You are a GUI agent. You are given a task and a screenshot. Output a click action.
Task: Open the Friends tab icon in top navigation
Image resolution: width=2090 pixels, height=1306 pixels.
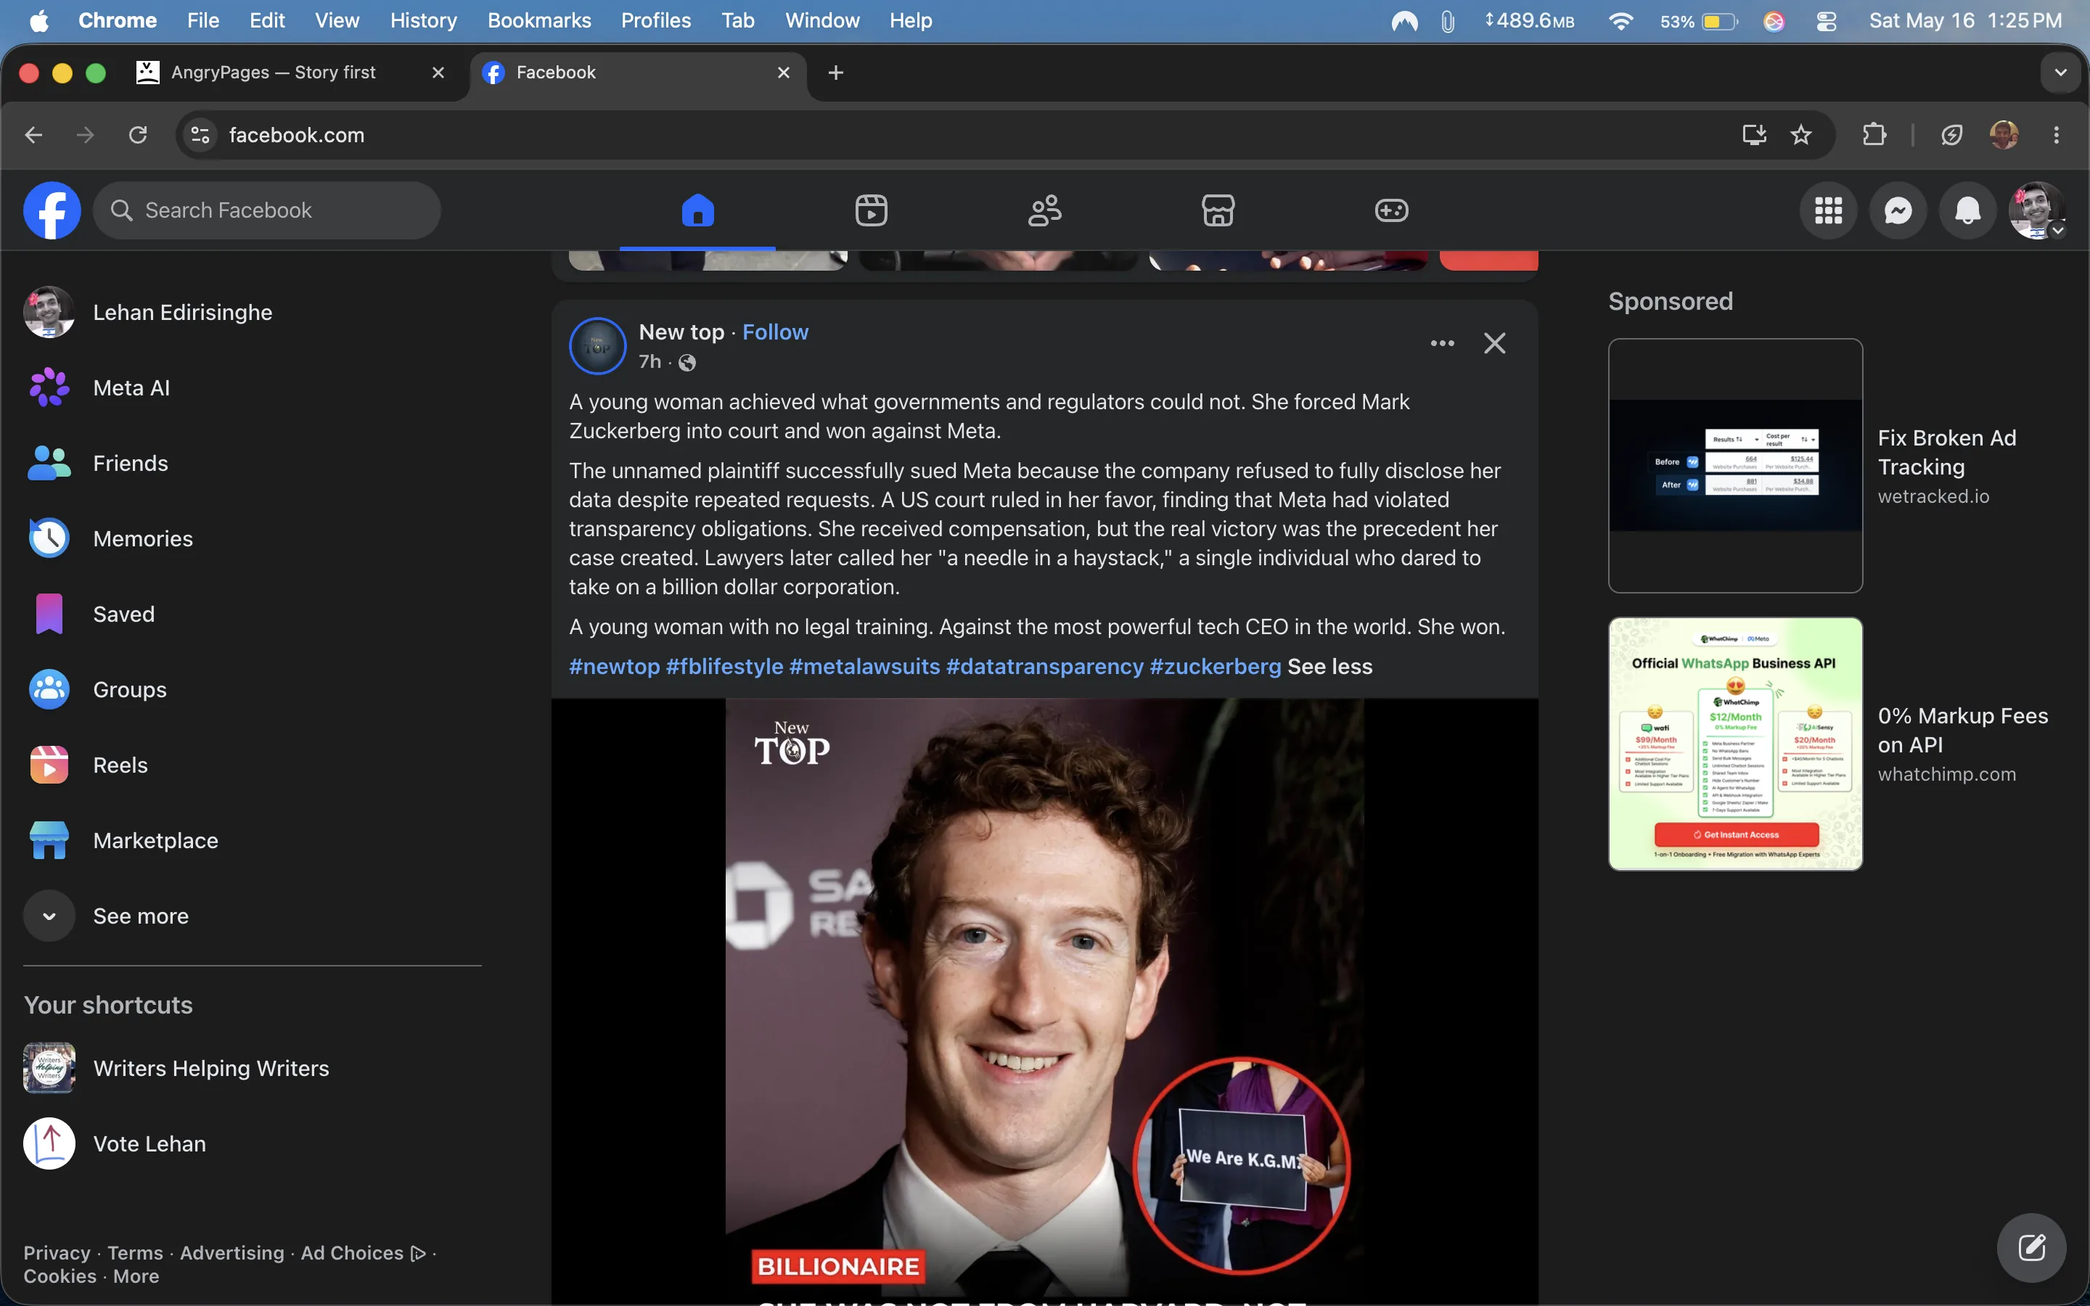(1044, 210)
